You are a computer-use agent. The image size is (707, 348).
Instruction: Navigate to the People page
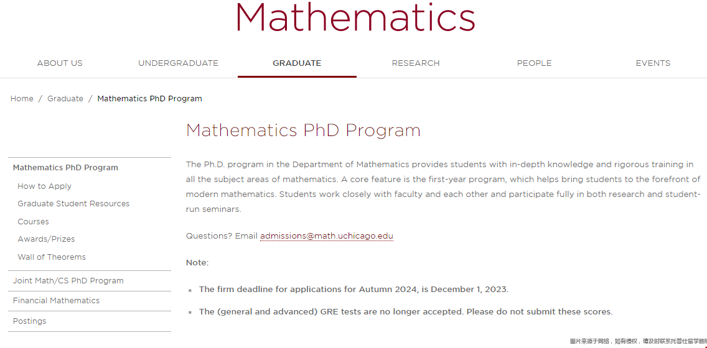(x=534, y=63)
